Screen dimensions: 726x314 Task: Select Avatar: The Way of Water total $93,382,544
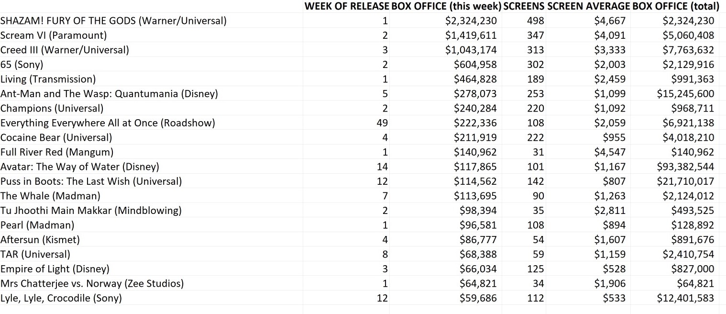tap(685, 167)
